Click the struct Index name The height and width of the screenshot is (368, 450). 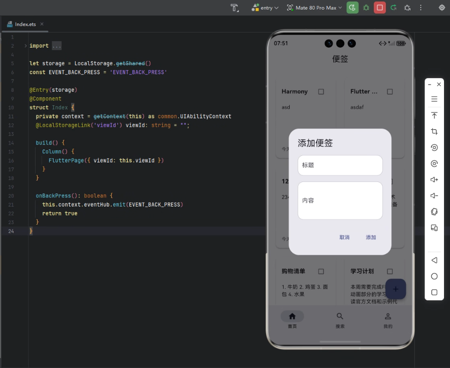(x=60, y=107)
